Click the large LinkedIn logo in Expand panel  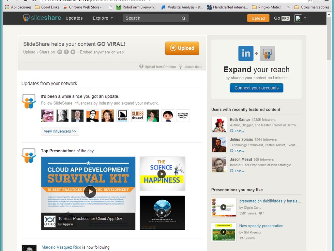(246, 53)
